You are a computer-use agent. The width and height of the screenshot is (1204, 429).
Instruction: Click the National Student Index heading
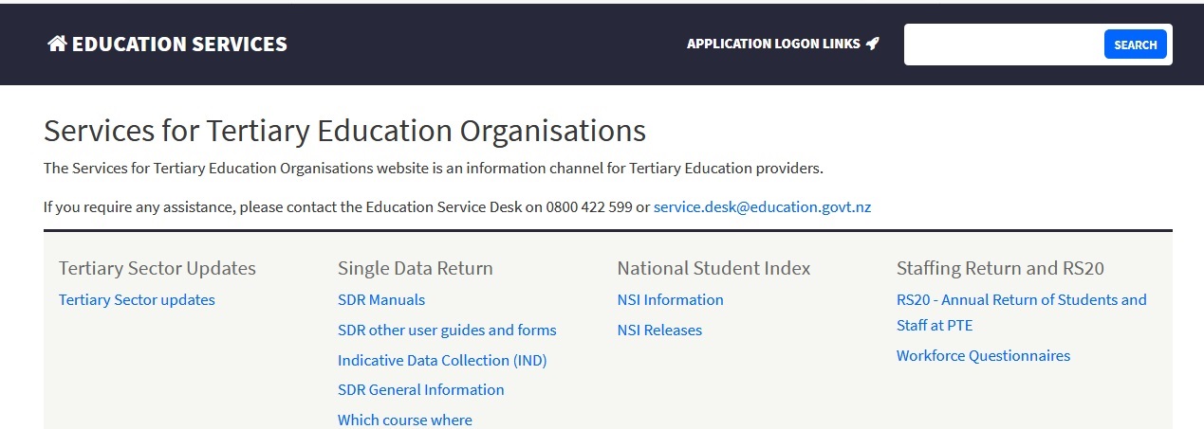point(713,268)
